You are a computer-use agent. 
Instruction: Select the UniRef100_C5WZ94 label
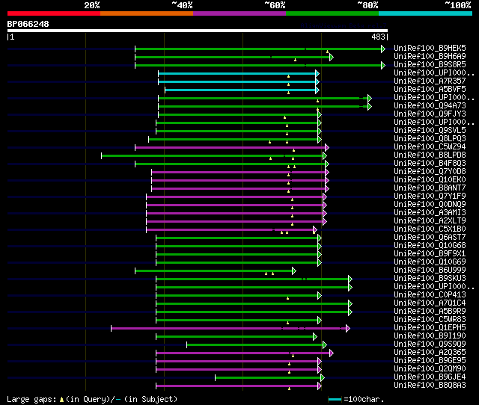pos(430,146)
